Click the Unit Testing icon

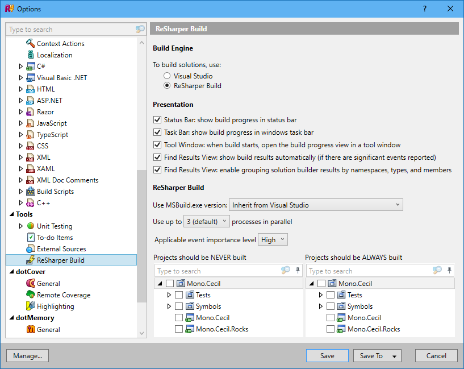coord(31,226)
